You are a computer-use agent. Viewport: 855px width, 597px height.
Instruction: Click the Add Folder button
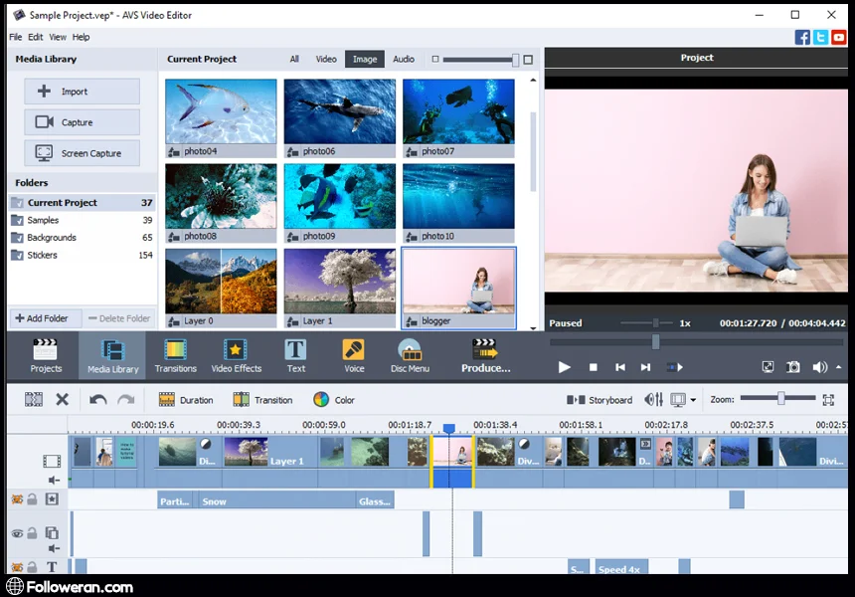pos(41,318)
